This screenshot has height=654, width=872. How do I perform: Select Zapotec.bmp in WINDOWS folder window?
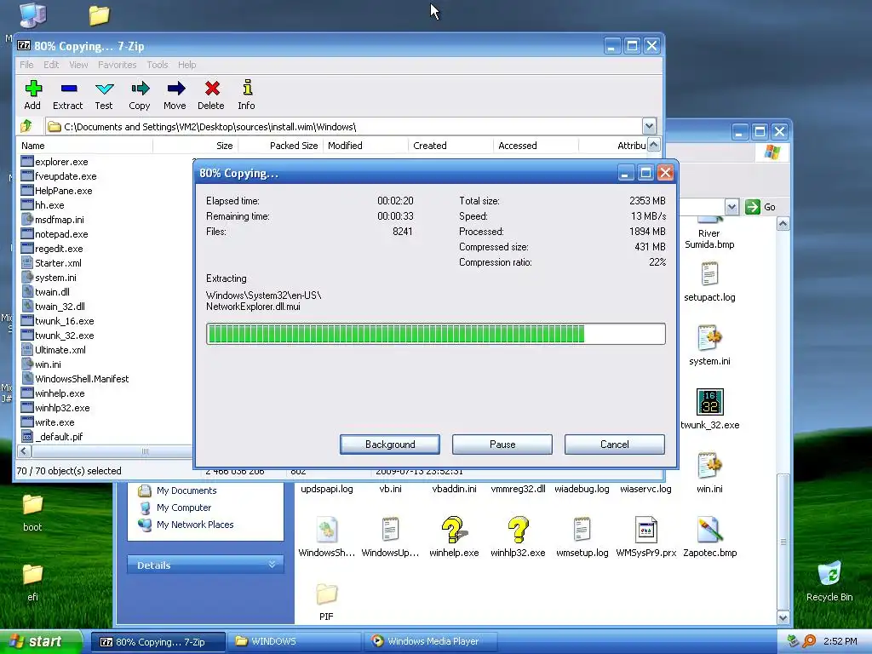tap(710, 537)
